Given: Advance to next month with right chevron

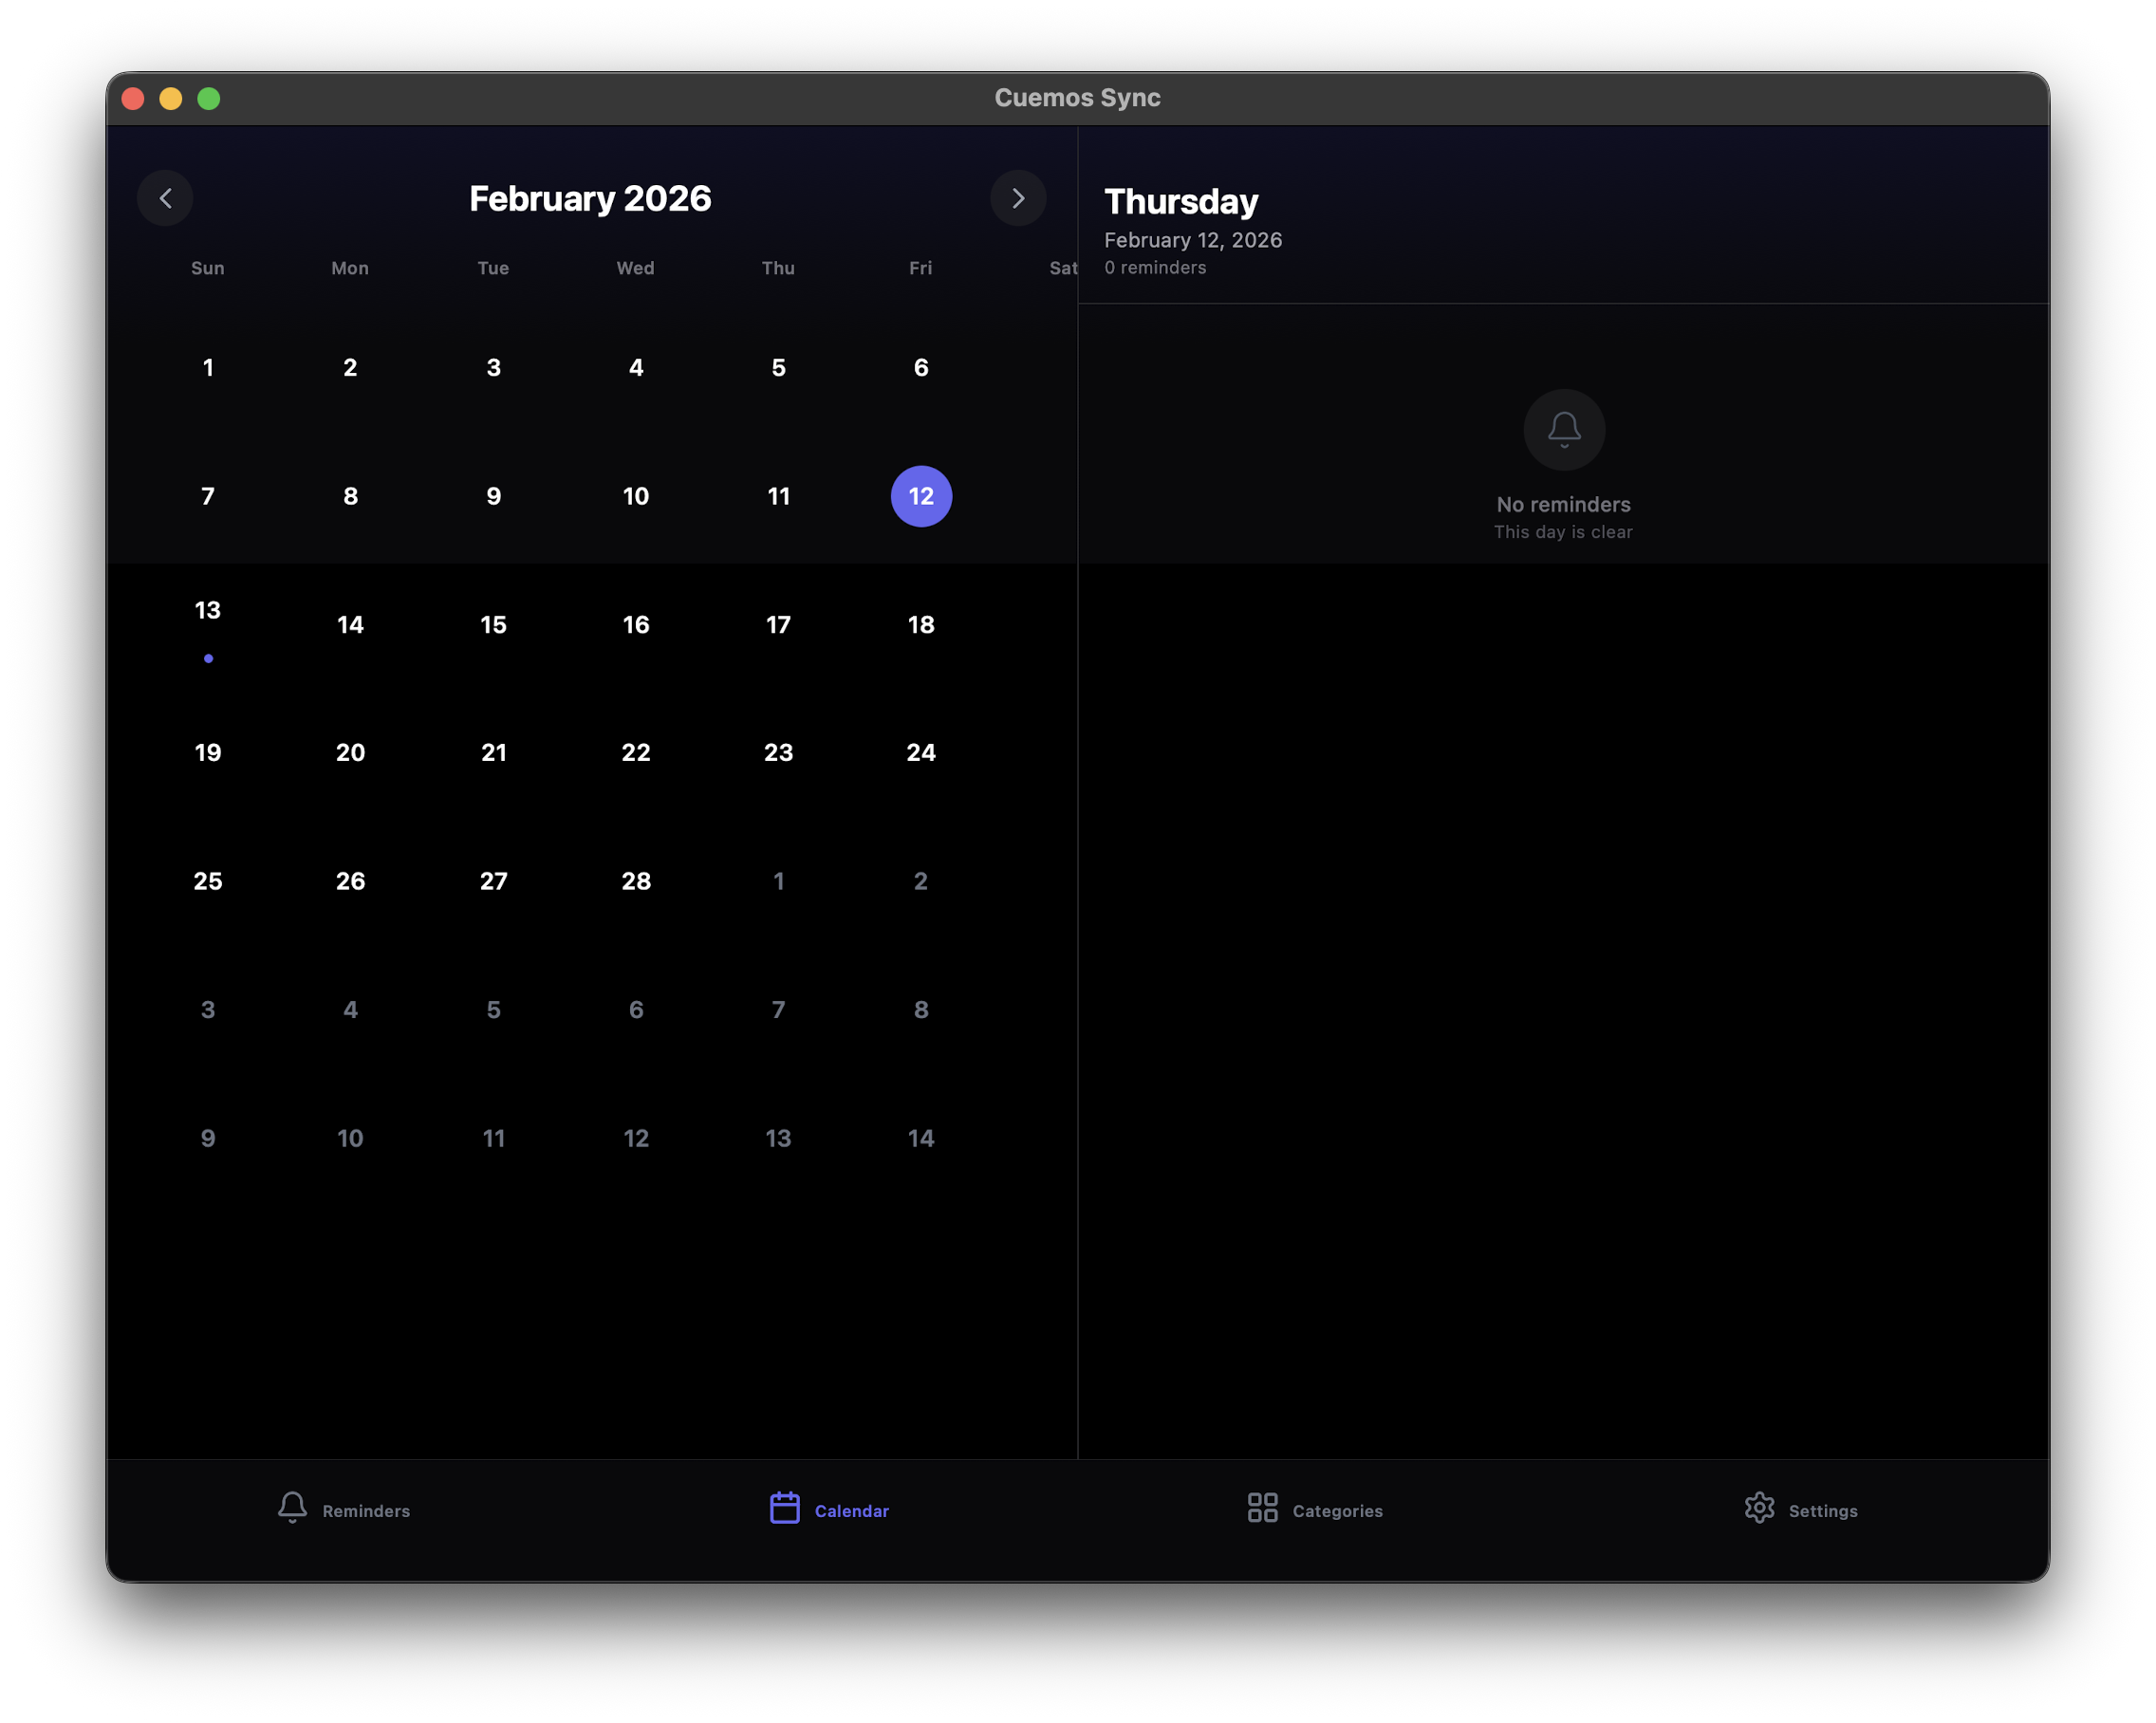Looking at the screenshot, I should click(x=1018, y=198).
